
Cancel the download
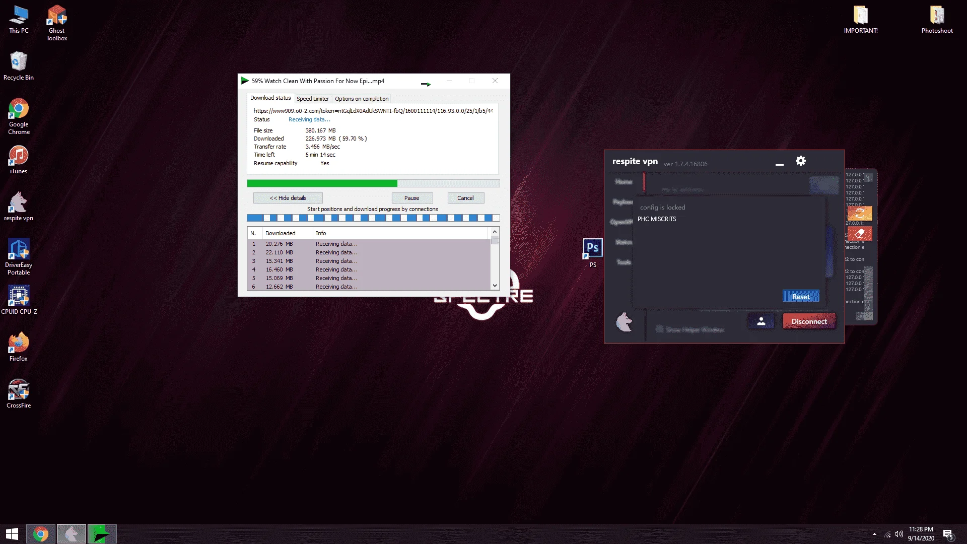(465, 198)
